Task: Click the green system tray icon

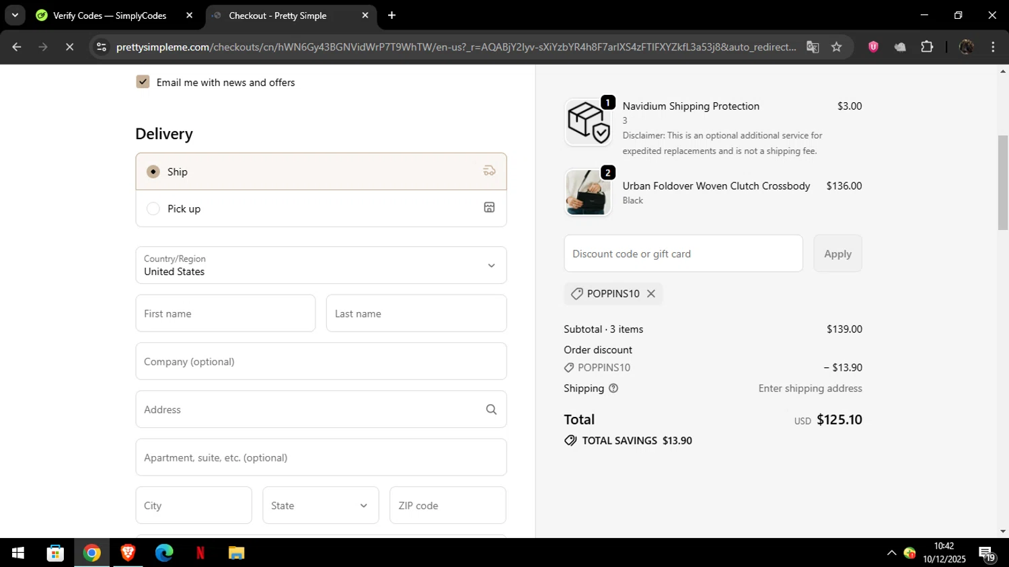Action: coord(909,553)
